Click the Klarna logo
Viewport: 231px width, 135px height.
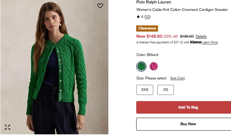point(196,42)
